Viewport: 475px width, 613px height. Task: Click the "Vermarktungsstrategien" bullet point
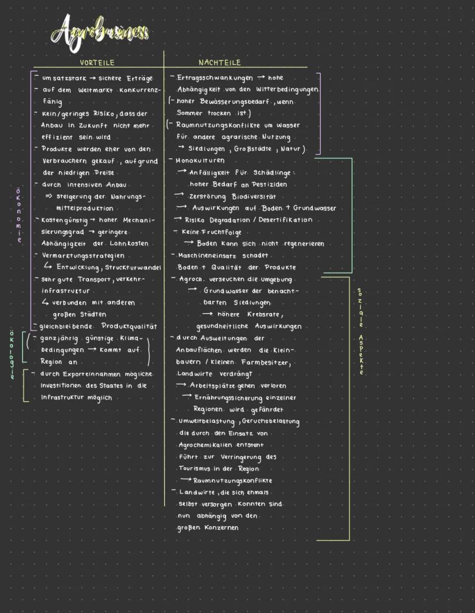[83, 255]
